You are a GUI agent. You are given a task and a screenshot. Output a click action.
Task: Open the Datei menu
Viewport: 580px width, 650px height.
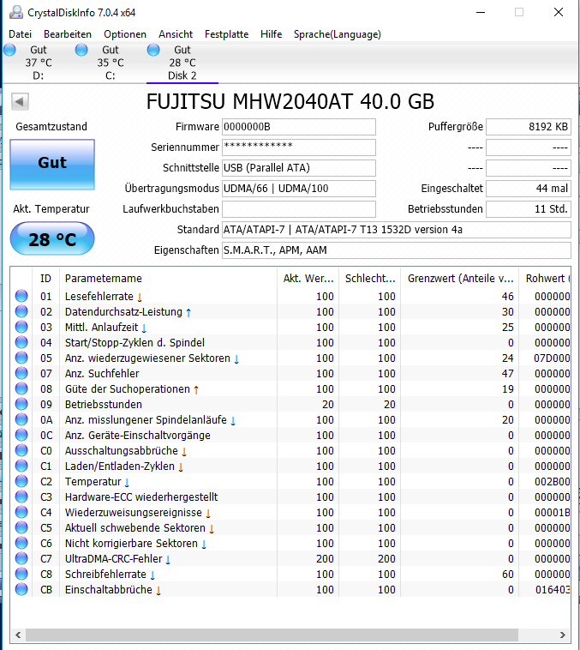click(x=20, y=34)
